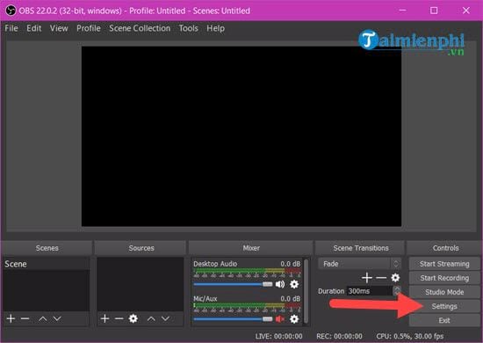
Task: Click the Mixer panel scrollbar
Action: tap(306, 291)
